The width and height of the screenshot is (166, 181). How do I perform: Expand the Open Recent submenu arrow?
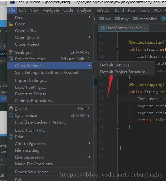90,37
